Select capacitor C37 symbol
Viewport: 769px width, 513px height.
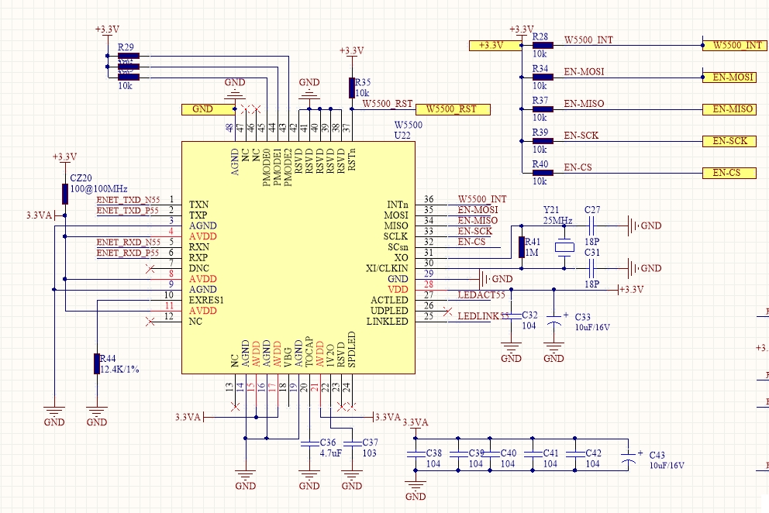click(352, 444)
